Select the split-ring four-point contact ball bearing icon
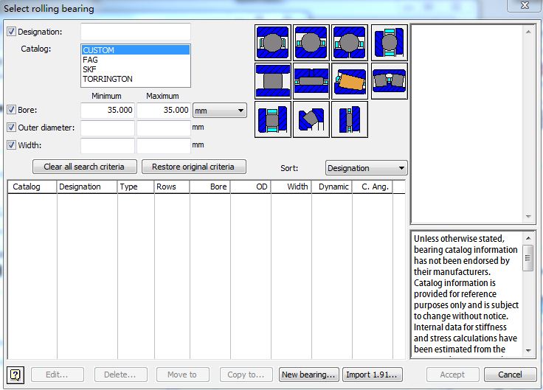Screen dimensions: 543x390 click(350, 43)
